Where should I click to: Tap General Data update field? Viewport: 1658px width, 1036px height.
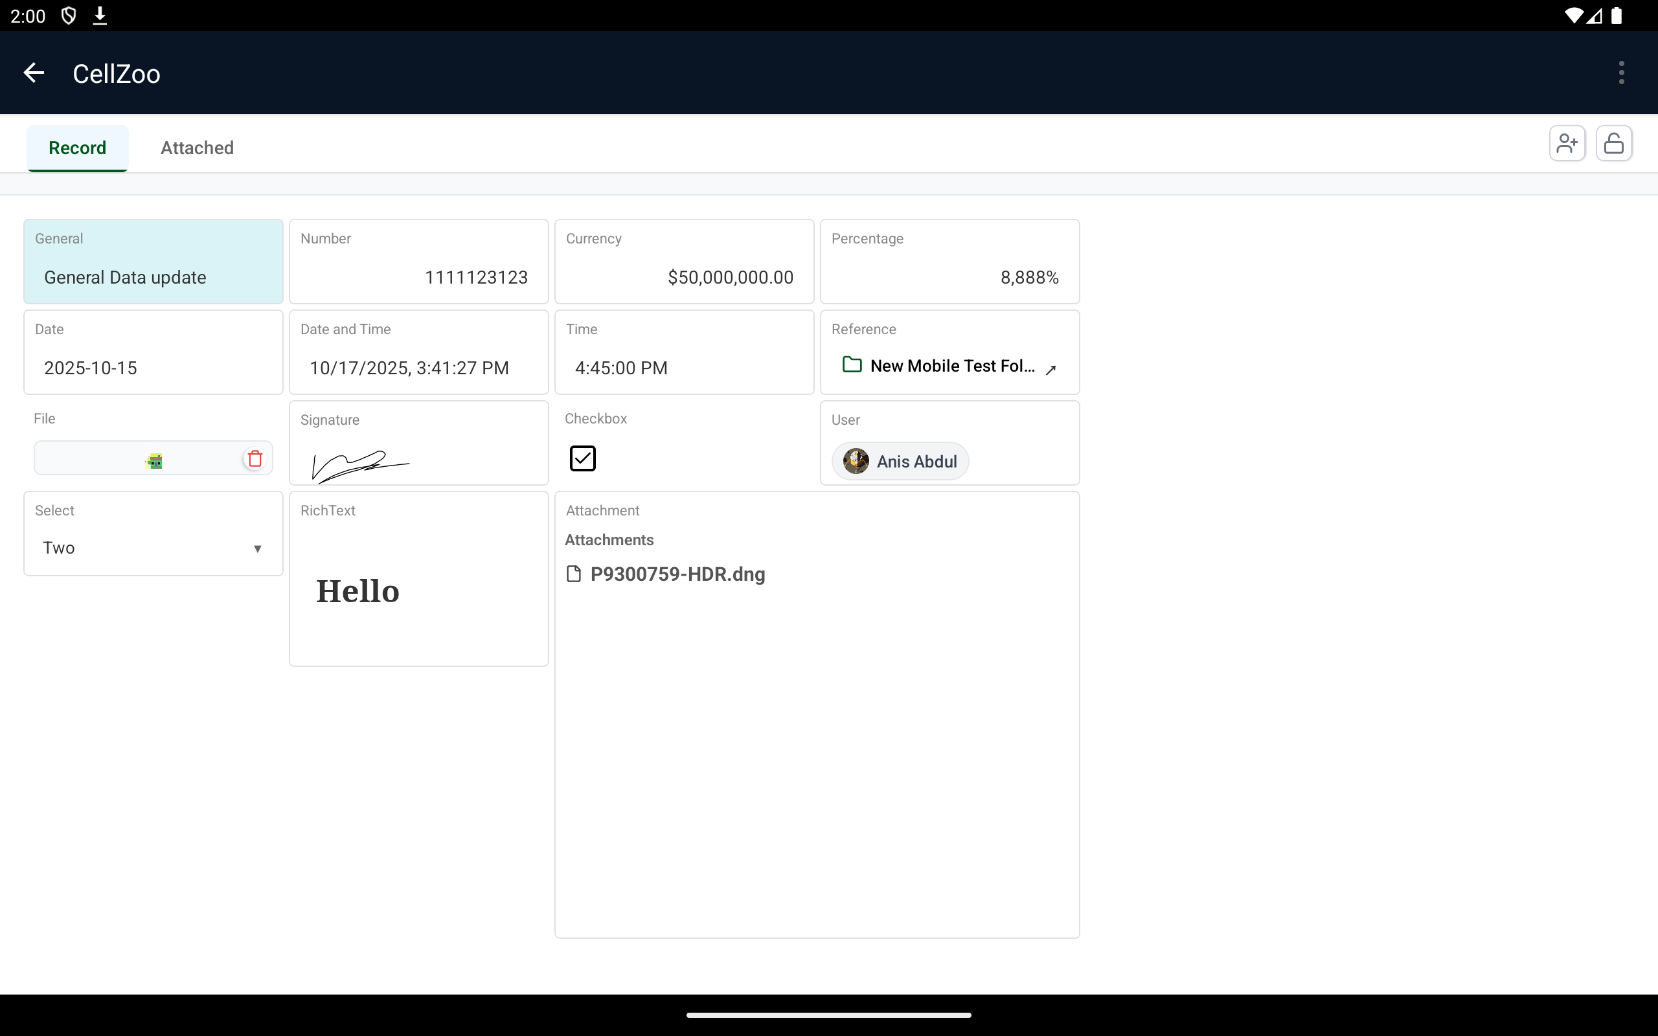(152, 277)
